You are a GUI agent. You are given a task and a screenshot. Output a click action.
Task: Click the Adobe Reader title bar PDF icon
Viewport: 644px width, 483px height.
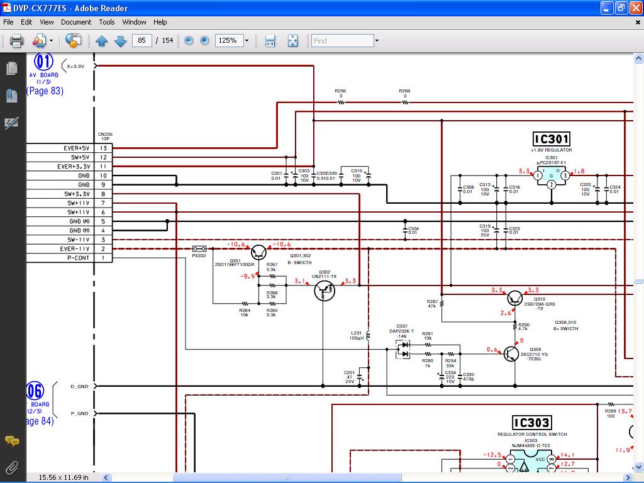point(6,8)
